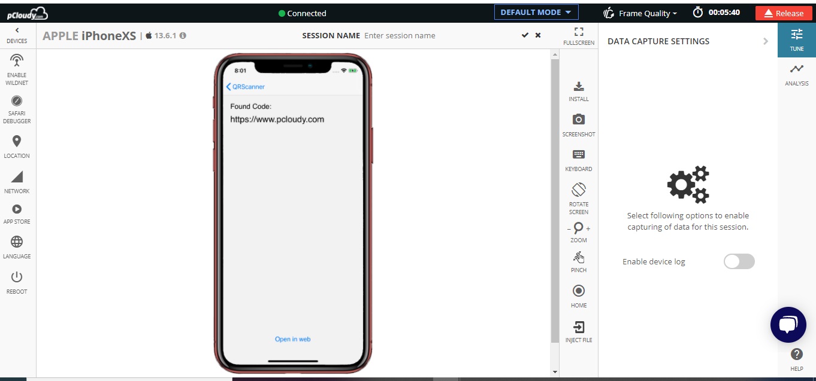Click the APPLE iPhoneXS device name
The height and width of the screenshot is (381, 816).
click(89, 35)
